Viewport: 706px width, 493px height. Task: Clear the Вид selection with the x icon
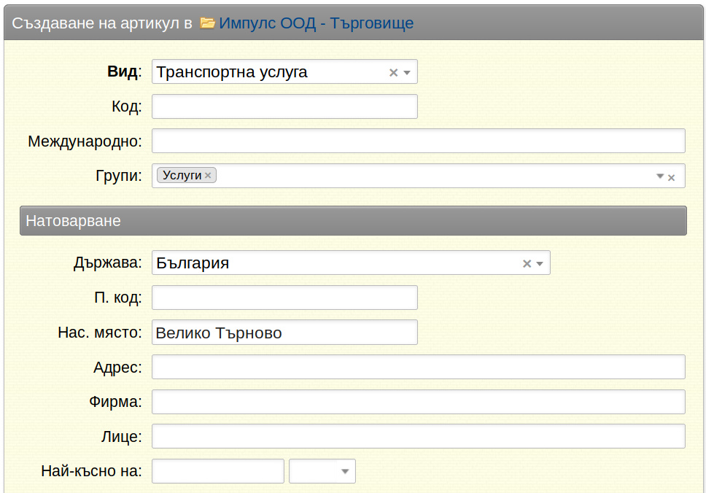coord(394,72)
